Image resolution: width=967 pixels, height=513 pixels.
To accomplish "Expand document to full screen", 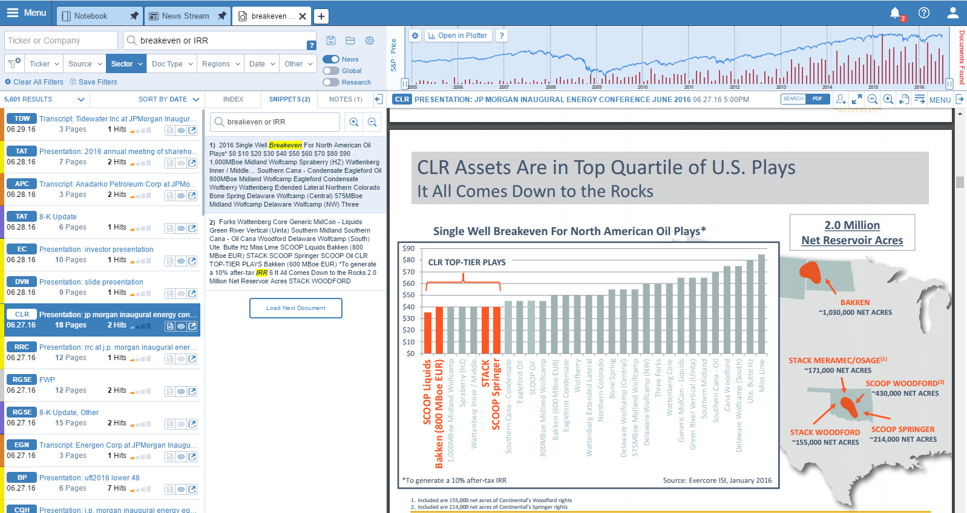I will (x=857, y=100).
